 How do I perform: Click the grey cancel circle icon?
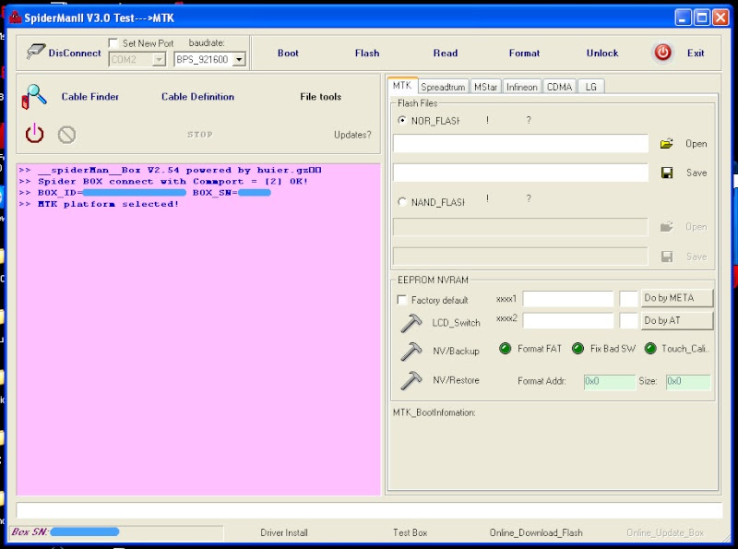pos(66,135)
